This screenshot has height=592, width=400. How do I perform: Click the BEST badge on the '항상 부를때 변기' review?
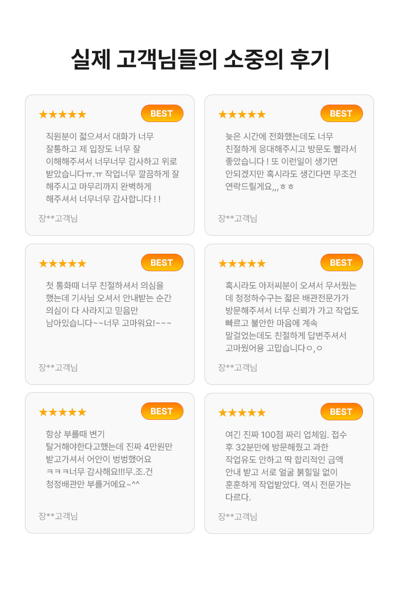tap(162, 411)
